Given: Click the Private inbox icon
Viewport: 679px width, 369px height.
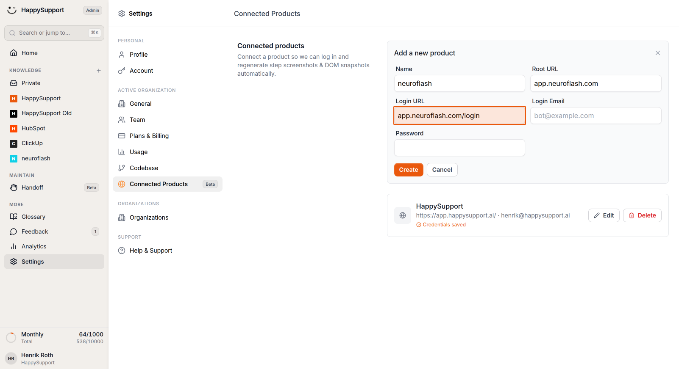Looking at the screenshot, I should [x=14, y=83].
